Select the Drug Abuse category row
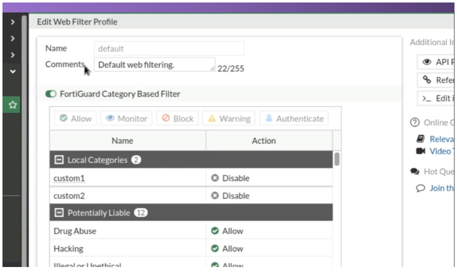The image size is (457, 276). coord(191,231)
